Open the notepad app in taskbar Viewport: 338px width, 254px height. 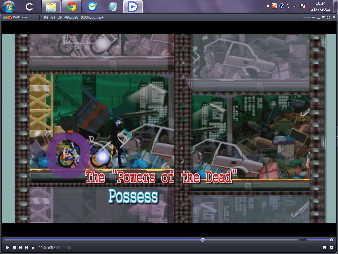pyautogui.click(x=112, y=7)
